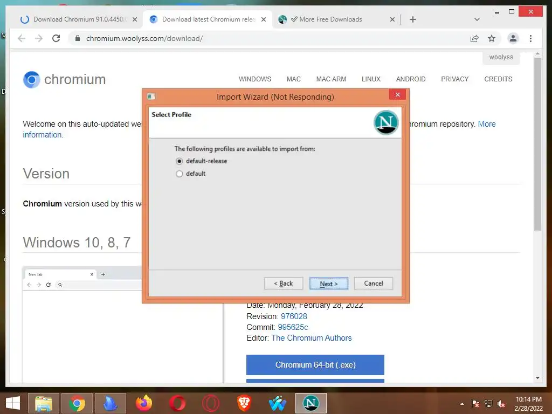Click Next in the Import Wizard
The height and width of the screenshot is (414, 552).
tap(329, 284)
